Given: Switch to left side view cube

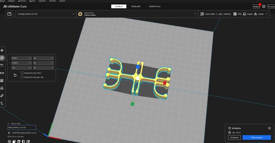Looking at the screenshot, I should (23, 141).
